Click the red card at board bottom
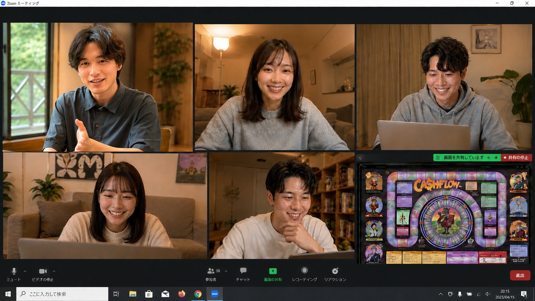This screenshot has height=301, width=535. 492,257
